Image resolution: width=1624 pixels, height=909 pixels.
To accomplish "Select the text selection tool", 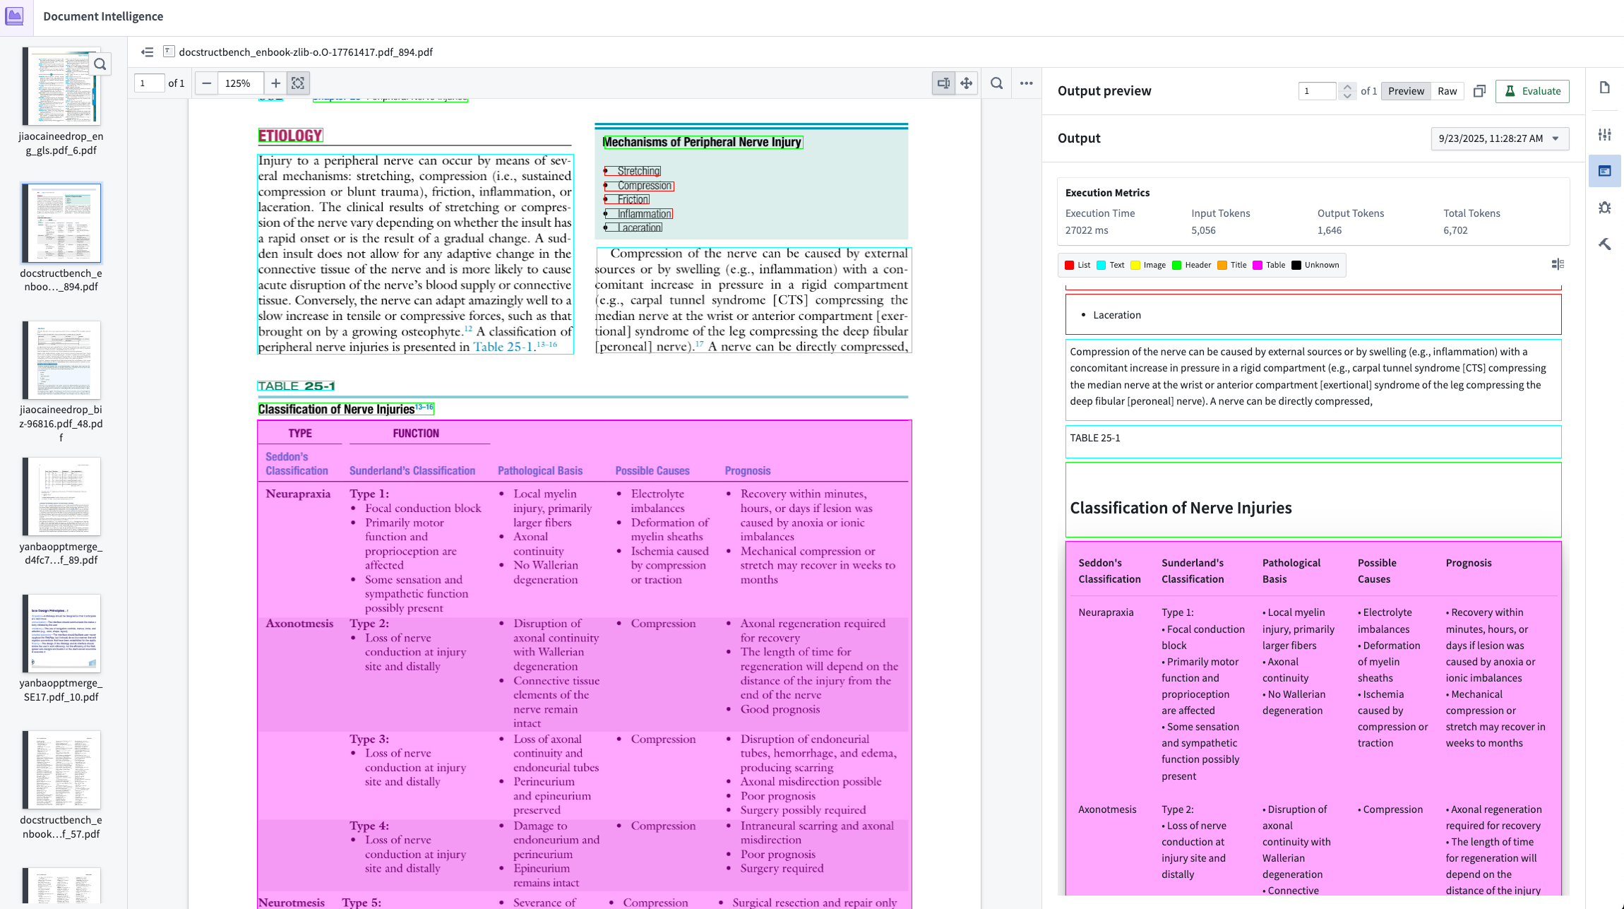I will (x=943, y=83).
